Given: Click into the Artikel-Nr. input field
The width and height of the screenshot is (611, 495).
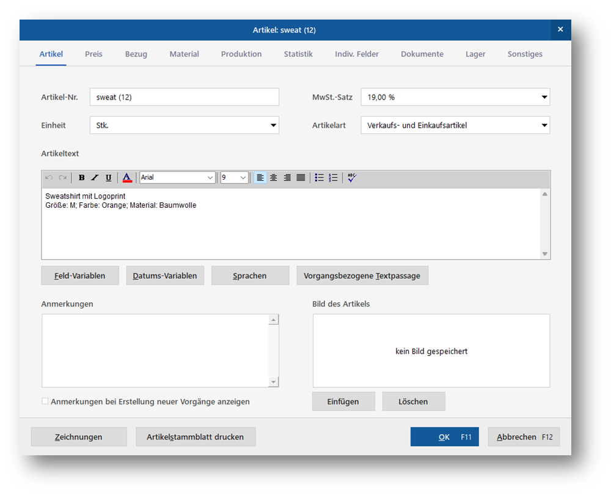Looking at the screenshot, I should [x=184, y=97].
